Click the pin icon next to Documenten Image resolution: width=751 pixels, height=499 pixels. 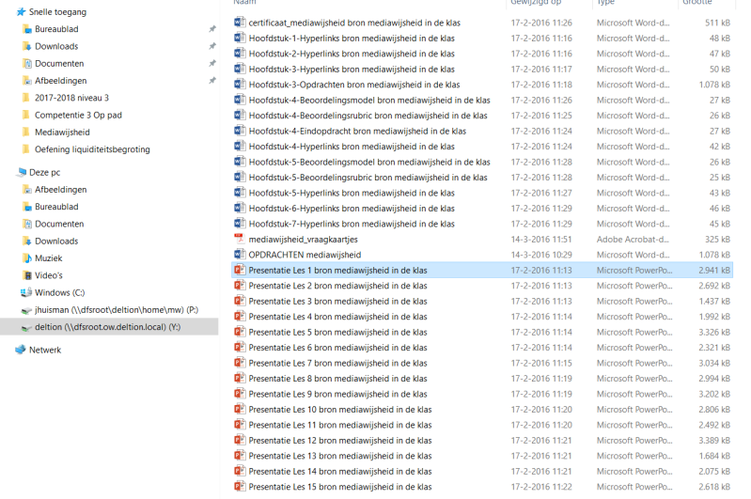click(212, 64)
